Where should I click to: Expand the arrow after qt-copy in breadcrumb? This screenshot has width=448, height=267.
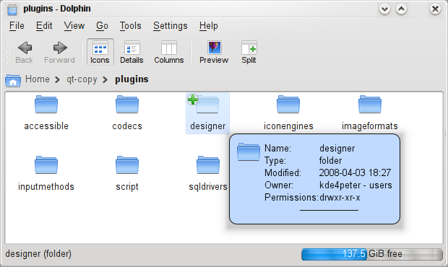point(105,79)
